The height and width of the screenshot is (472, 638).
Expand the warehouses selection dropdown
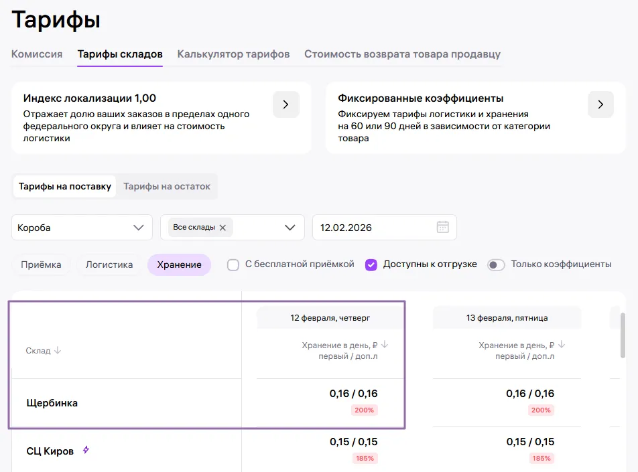[x=290, y=228]
